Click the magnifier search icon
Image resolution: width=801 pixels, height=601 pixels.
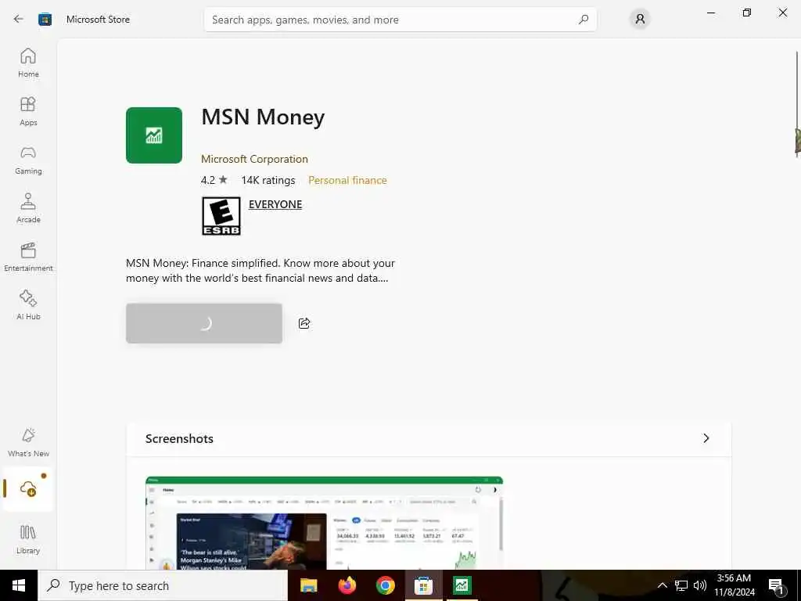[x=584, y=20]
